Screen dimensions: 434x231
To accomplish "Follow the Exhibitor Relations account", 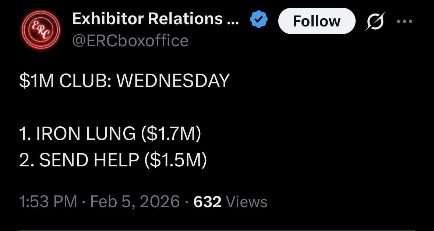I will coord(317,21).
